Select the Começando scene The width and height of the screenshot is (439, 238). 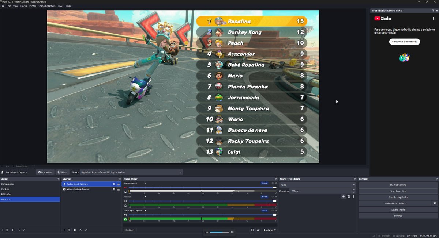pos(30,184)
